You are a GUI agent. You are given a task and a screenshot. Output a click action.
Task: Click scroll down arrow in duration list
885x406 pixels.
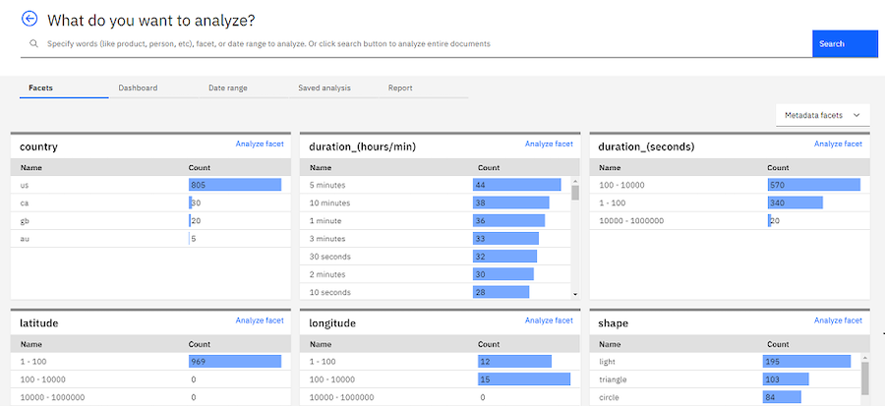[574, 293]
